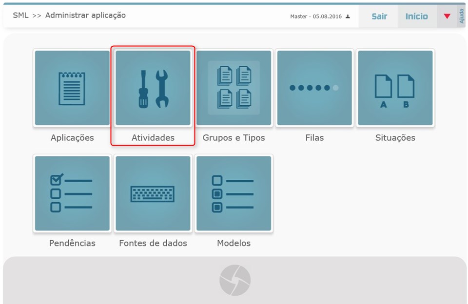Open the Situações A/B pages icon

click(395, 88)
